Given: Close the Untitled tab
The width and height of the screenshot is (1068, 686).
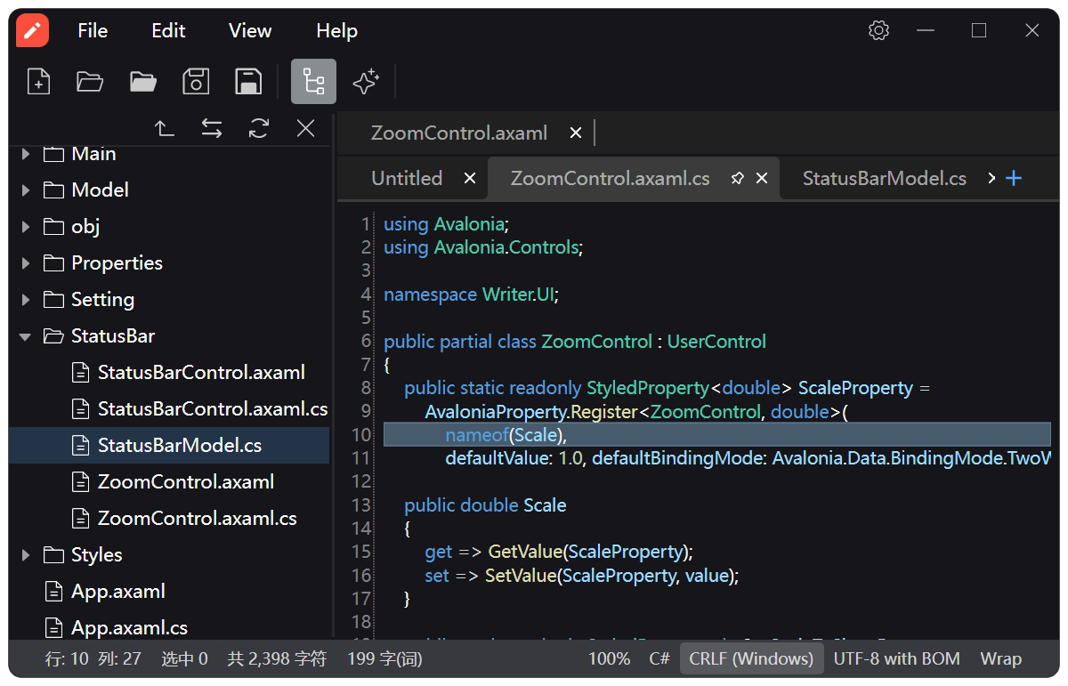Looking at the screenshot, I should coord(470,179).
